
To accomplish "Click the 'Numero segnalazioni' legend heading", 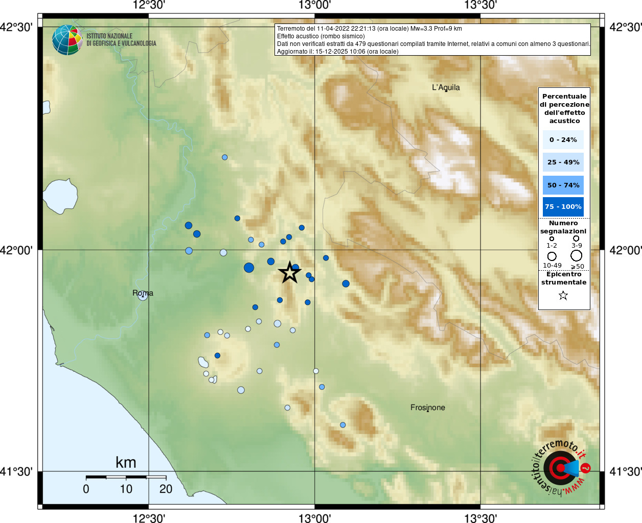I will 563,227.
